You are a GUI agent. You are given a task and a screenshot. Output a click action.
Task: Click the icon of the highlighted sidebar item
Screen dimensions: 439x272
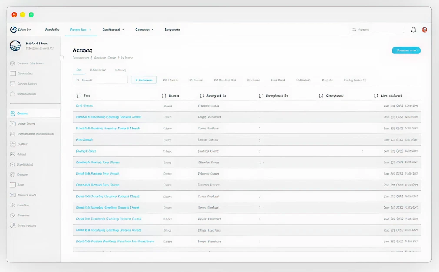[x=13, y=113]
